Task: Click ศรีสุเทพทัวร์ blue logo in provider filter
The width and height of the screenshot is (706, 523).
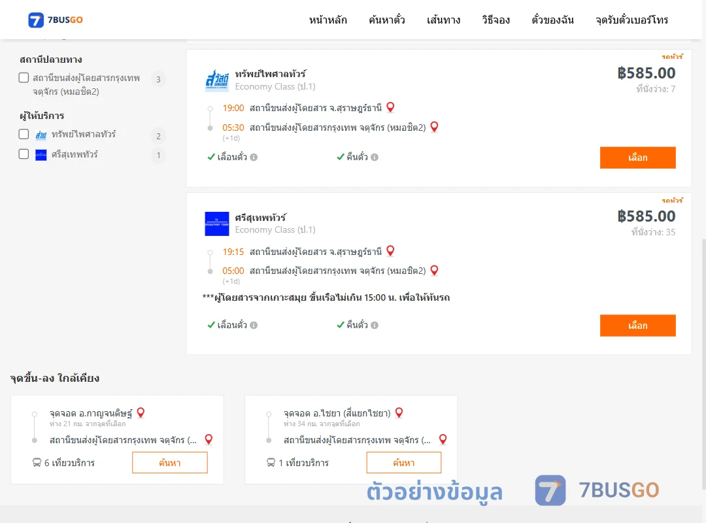Action: click(41, 155)
